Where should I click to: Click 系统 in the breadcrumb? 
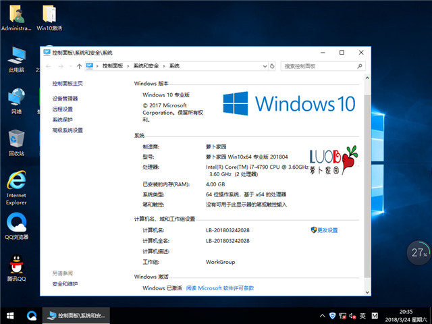click(x=174, y=66)
